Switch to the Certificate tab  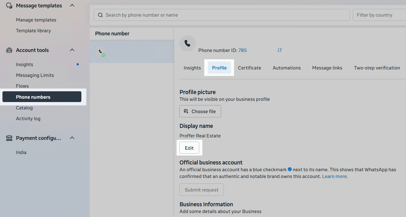pyautogui.click(x=249, y=68)
